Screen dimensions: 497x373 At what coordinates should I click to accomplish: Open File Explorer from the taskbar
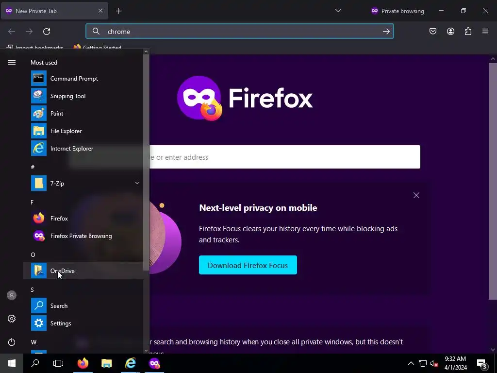coord(106,363)
